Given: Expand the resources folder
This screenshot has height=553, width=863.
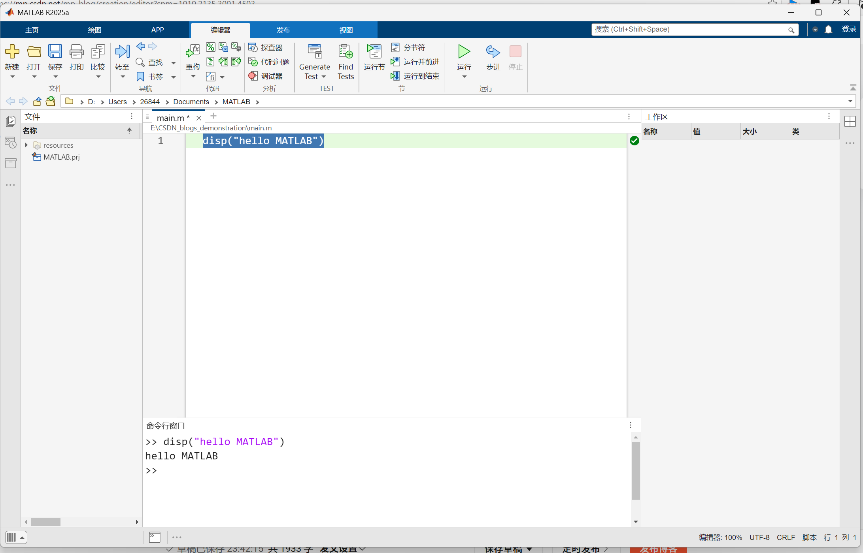Looking at the screenshot, I should click(x=26, y=145).
